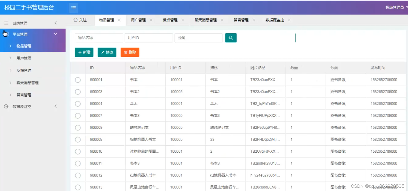The image size is (408, 191).
Task: Select radio button for row 900001
Action: [x=78, y=80]
